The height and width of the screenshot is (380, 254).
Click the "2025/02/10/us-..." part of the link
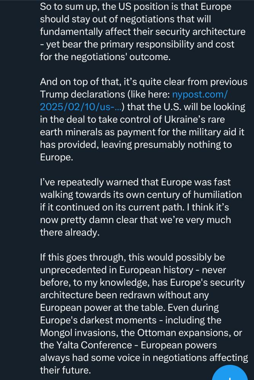click(x=81, y=107)
